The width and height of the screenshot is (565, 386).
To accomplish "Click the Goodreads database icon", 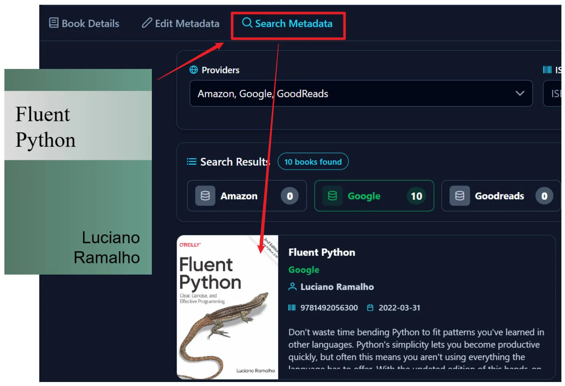I will (460, 196).
